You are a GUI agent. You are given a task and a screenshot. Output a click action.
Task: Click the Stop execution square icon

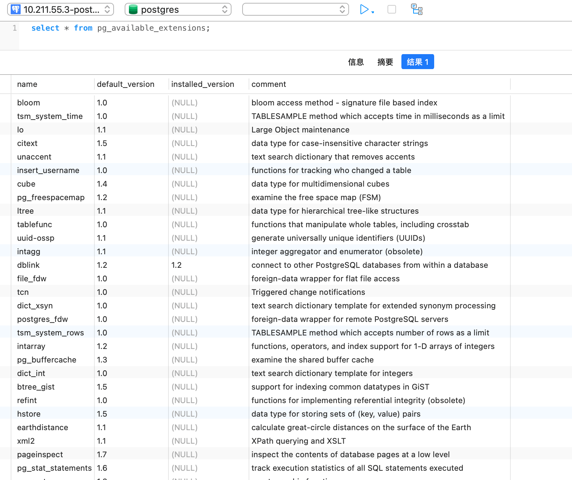[x=391, y=10]
